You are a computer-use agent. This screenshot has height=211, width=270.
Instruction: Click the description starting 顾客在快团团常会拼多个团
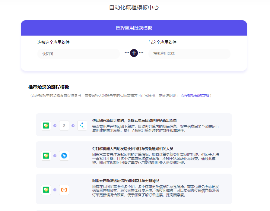(x=155, y=191)
